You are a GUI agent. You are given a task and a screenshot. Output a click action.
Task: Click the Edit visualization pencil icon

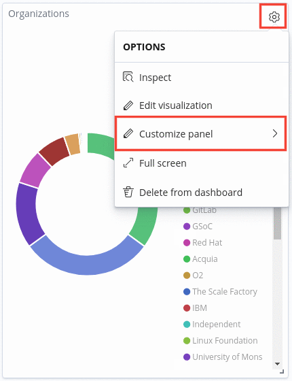pos(128,105)
